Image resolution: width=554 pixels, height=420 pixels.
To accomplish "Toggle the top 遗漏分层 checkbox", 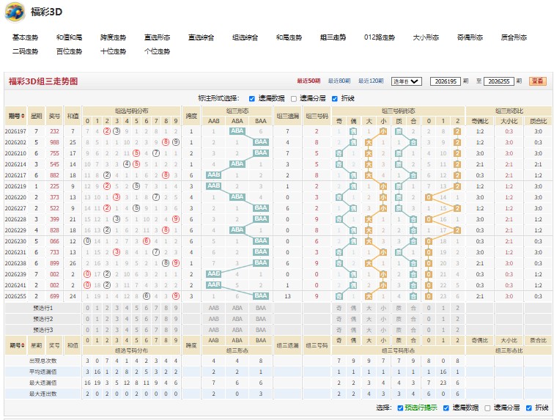I will pos(294,99).
